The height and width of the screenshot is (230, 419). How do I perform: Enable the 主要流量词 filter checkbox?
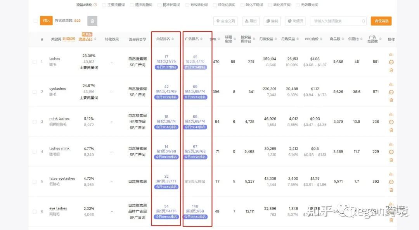(x=104, y=5)
